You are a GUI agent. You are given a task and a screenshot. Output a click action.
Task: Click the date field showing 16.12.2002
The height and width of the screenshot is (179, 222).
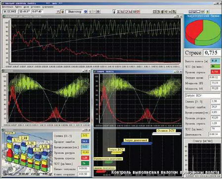tap(10, 11)
